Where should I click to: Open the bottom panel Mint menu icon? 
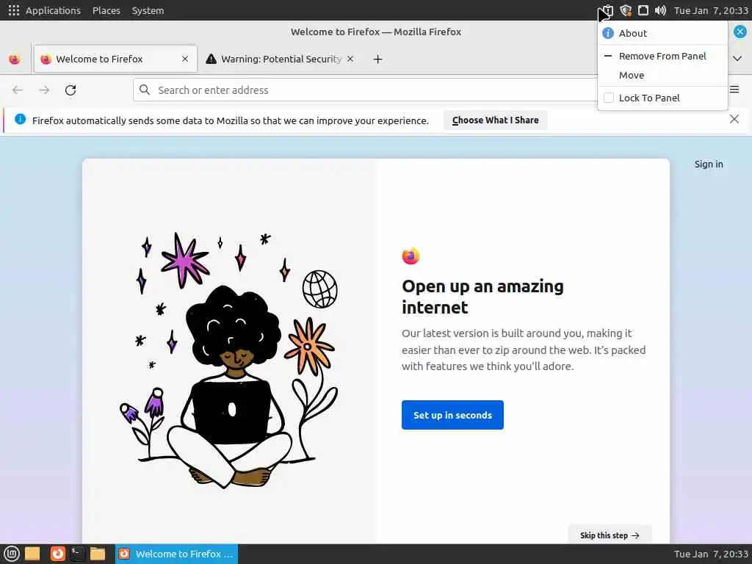[x=12, y=554]
